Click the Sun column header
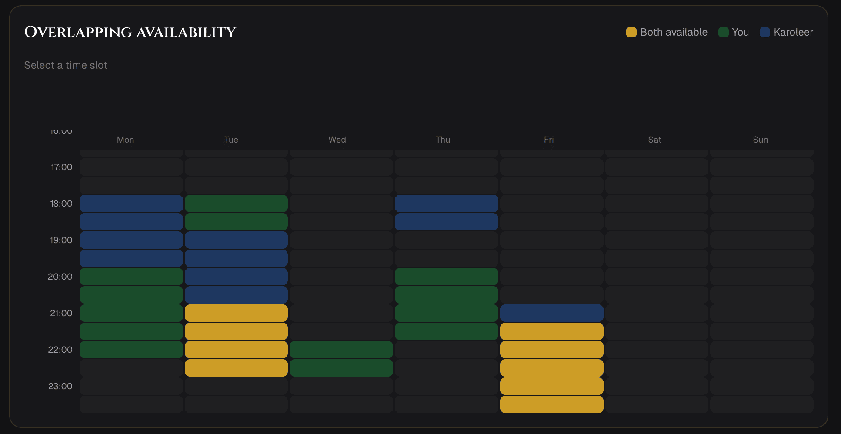Viewport: 841px width, 434px height. tap(761, 140)
